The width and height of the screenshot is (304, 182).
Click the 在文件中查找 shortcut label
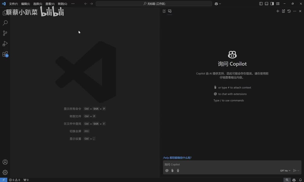[x=72, y=124]
